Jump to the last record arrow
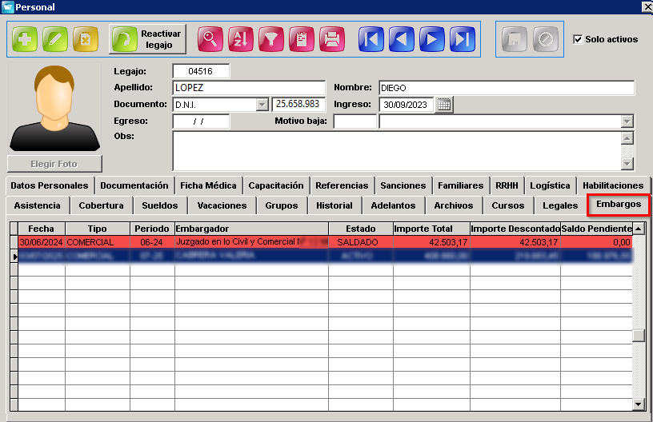Viewport: 653px width, 422px height. click(463, 39)
